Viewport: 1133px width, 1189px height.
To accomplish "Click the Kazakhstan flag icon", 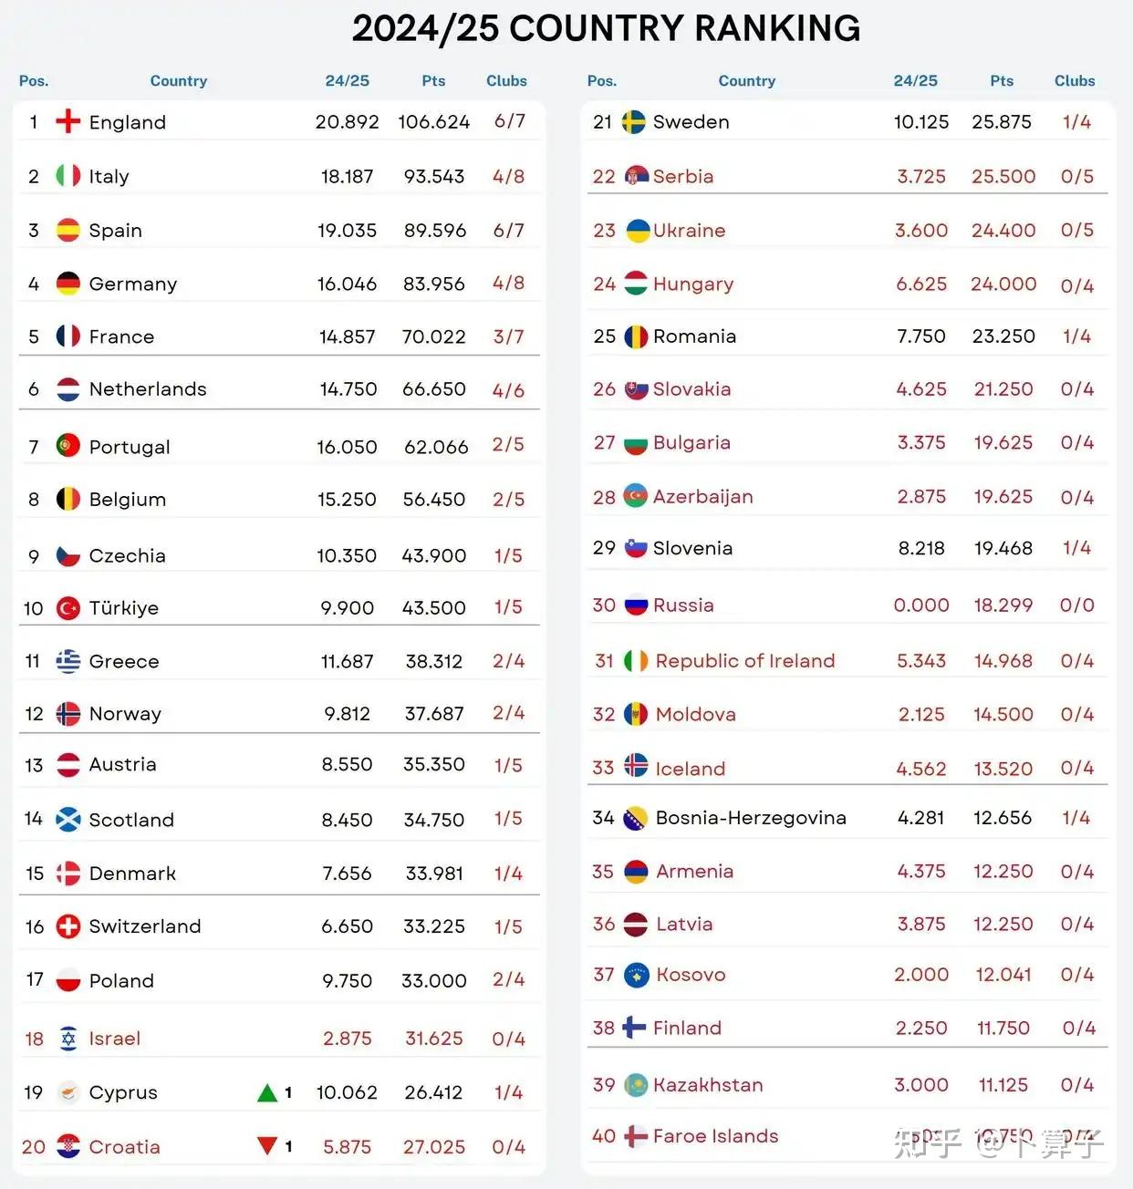I will [x=636, y=1085].
